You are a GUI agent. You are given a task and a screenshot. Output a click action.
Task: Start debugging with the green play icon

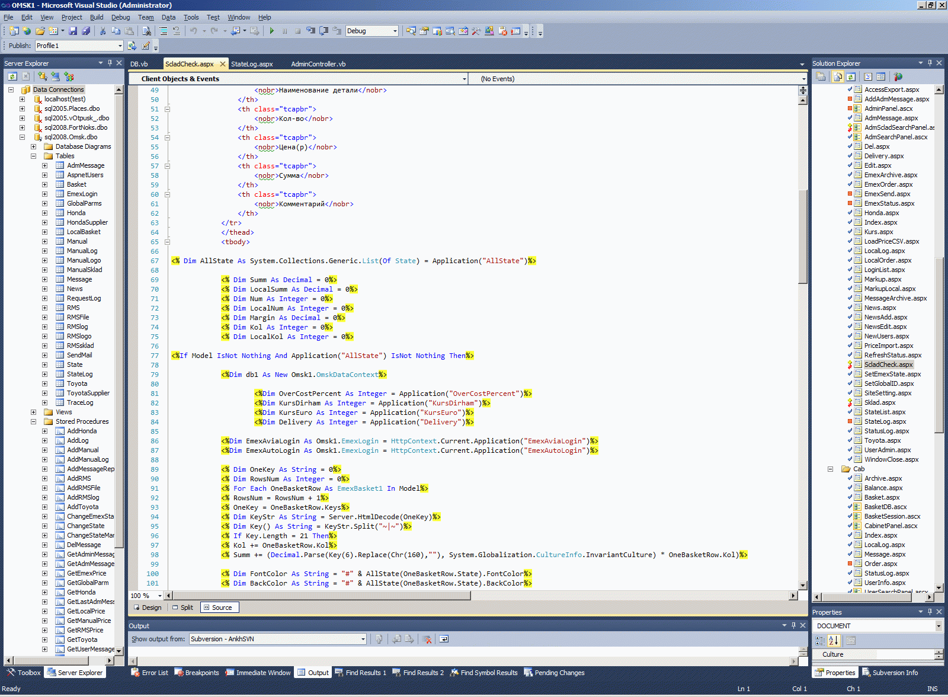pos(271,31)
